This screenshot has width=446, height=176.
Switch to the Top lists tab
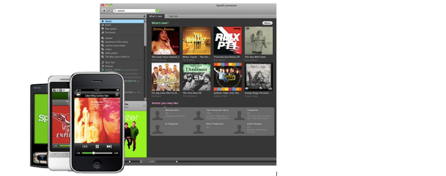(173, 16)
